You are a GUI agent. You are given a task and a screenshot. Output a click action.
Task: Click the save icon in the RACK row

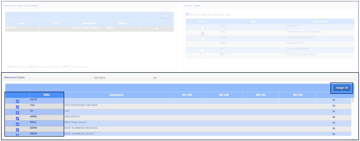click(334, 100)
